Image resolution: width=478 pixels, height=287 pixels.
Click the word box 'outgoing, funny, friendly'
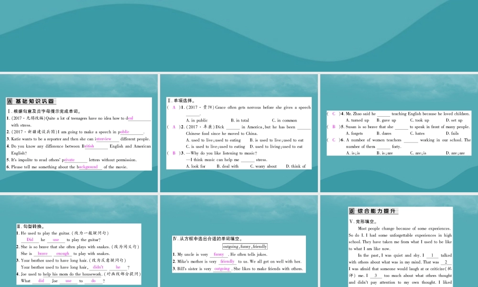245,246
